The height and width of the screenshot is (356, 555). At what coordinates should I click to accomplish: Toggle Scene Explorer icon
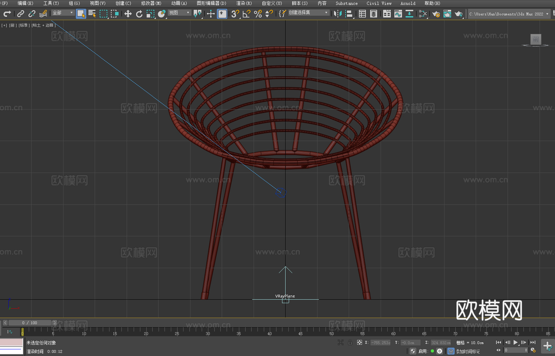pyautogui.click(x=362, y=14)
